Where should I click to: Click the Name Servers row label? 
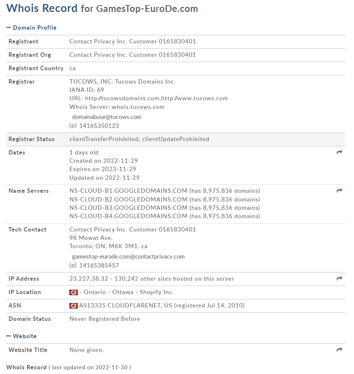tap(28, 191)
